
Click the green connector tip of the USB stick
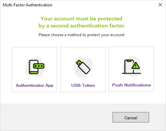[x=79, y=63]
